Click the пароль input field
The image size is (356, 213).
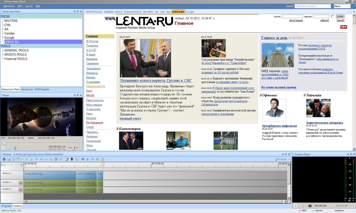tap(321, 17)
